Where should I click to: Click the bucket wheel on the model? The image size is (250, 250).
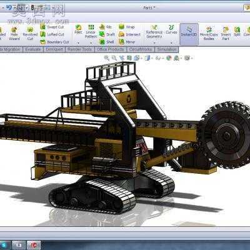point(226,136)
